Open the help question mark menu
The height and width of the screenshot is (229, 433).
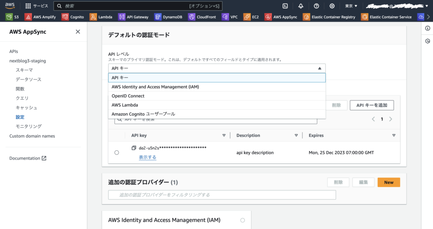coord(316,6)
